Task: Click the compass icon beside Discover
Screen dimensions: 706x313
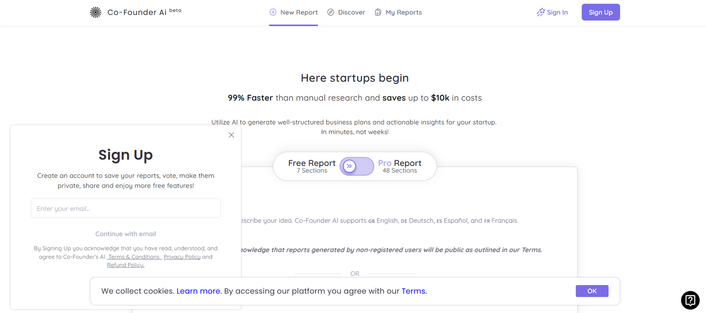Action: pos(330,12)
